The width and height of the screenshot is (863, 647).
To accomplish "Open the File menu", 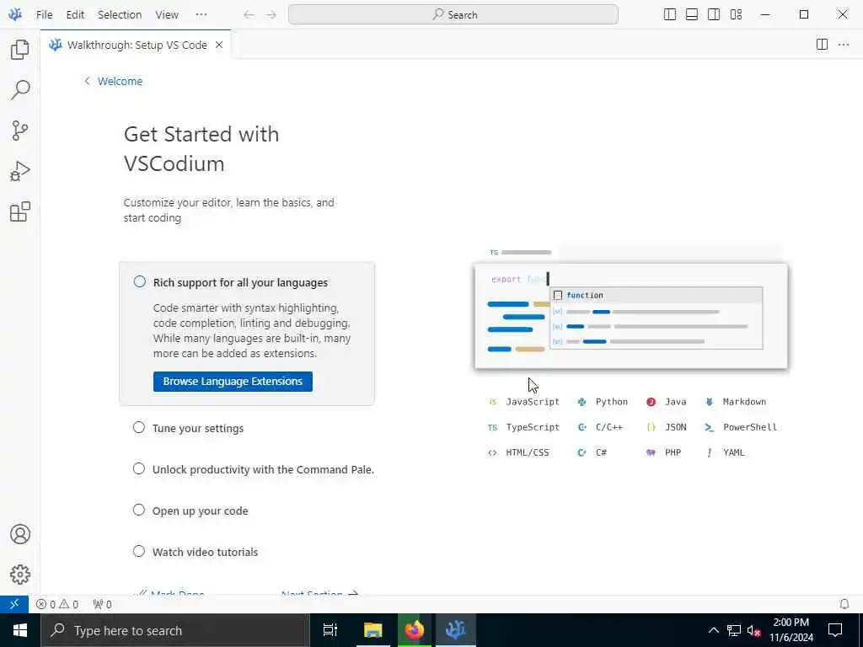I will click(44, 15).
